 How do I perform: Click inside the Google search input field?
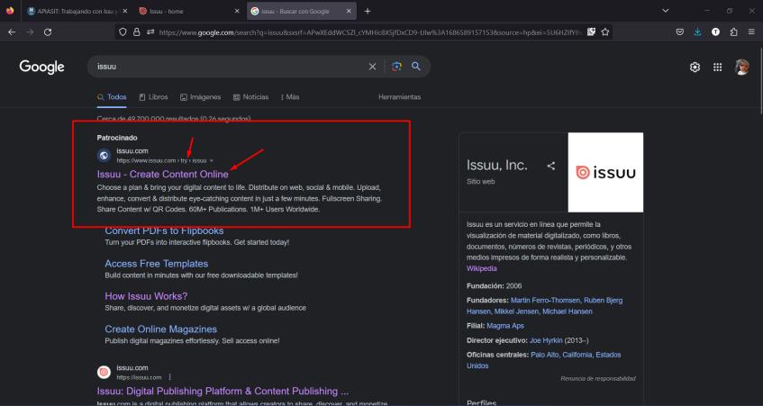coord(229,67)
